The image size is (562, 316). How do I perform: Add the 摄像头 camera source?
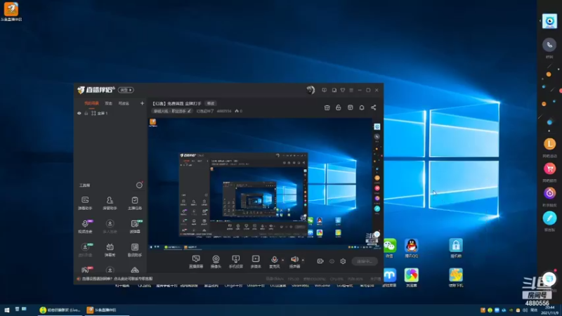click(x=216, y=261)
